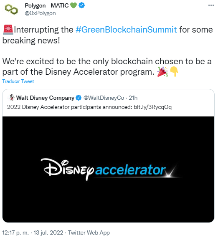This screenshot has width=218, height=240.
Task: Open the #GreenBlockchainSummit hashtag
Action: 126,30
